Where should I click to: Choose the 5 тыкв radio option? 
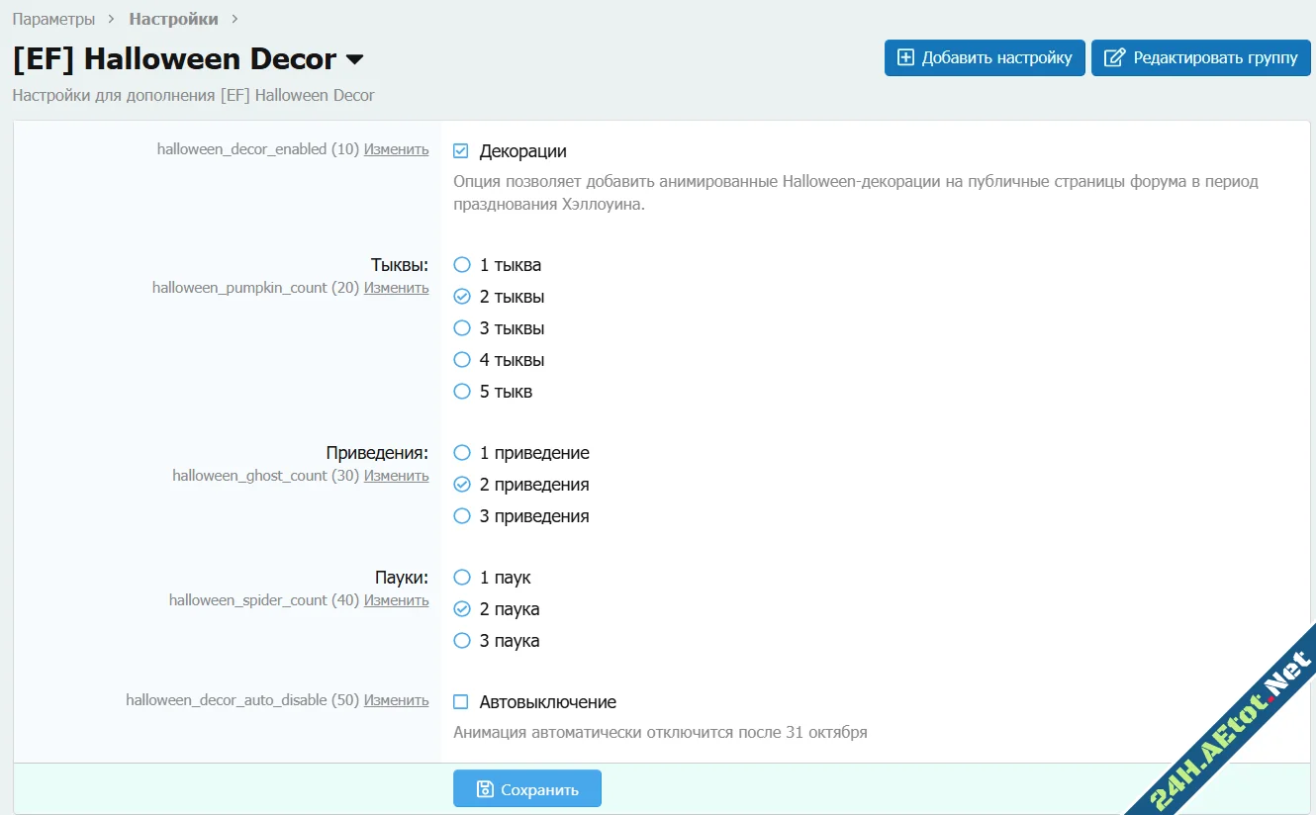(462, 392)
